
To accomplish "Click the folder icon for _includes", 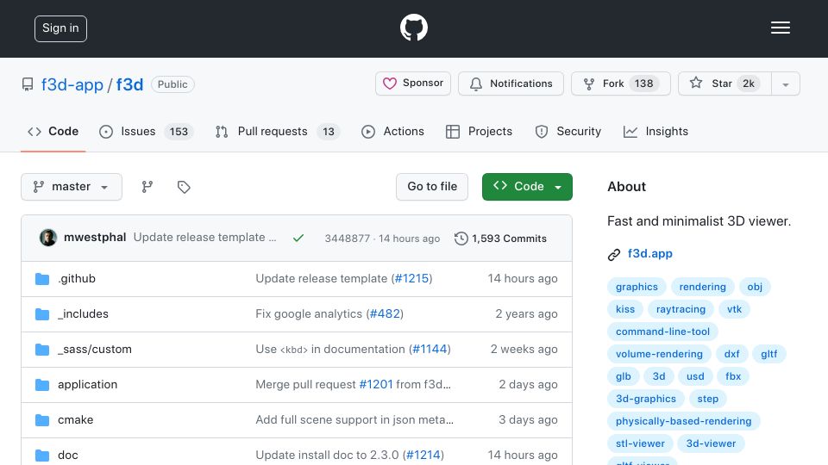I will pos(42,314).
